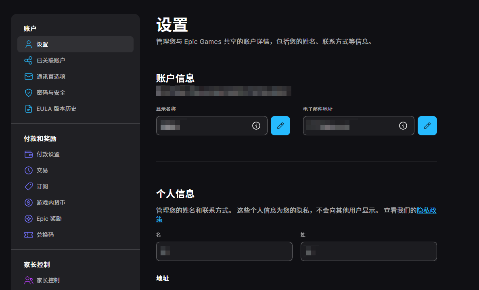Select the Epic 奖励 rewards icon

coord(28,218)
